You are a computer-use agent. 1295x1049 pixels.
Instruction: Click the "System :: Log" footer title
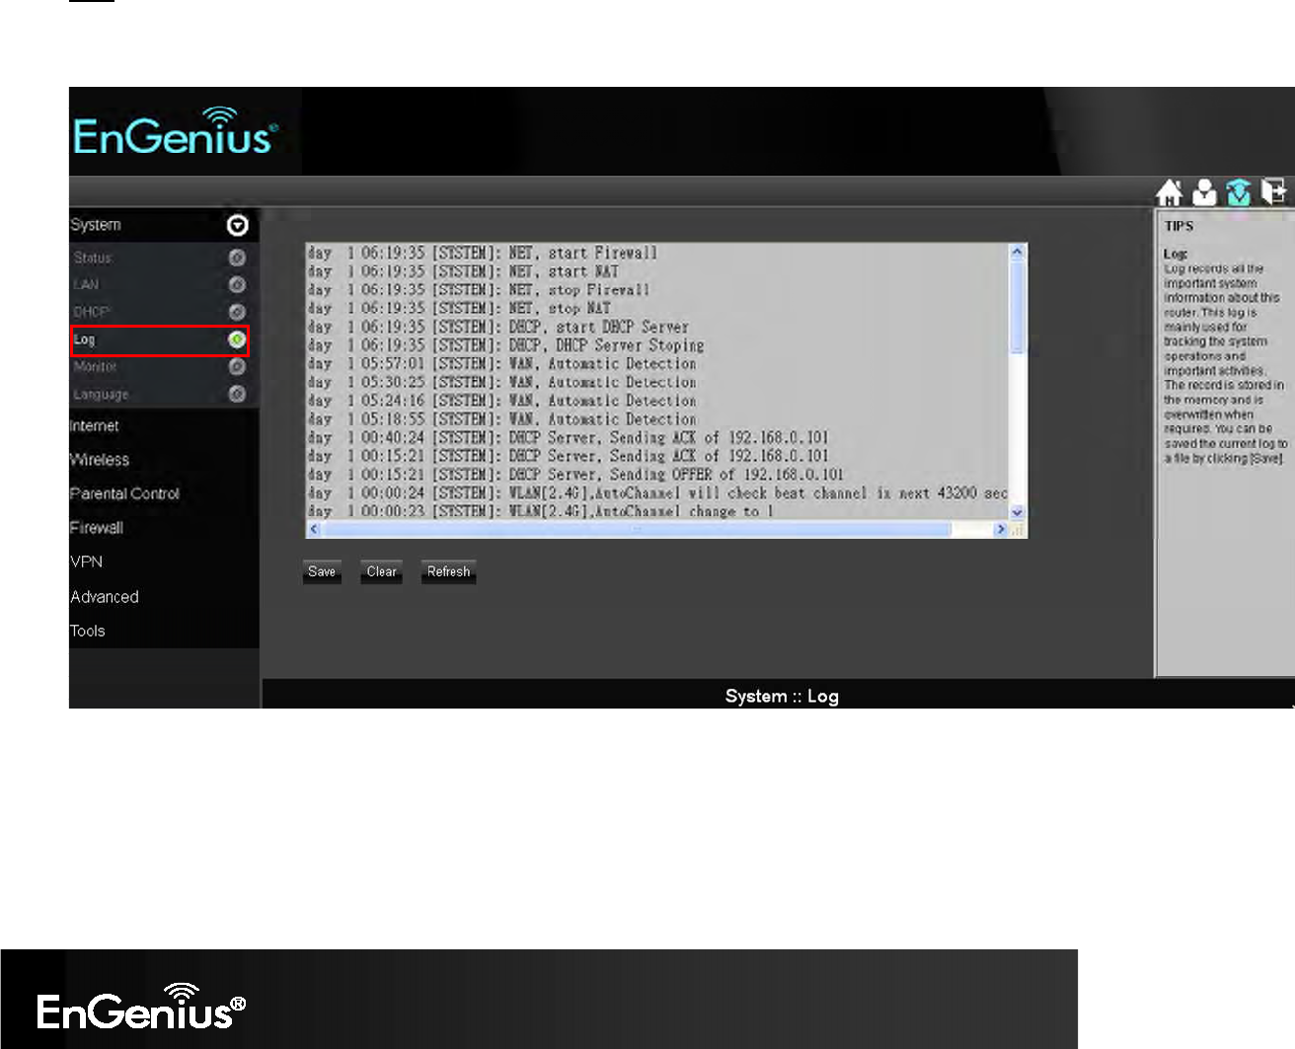(x=782, y=696)
